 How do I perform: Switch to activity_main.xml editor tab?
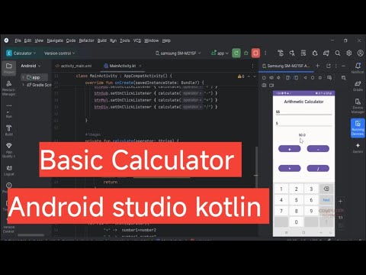click(73, 66)
